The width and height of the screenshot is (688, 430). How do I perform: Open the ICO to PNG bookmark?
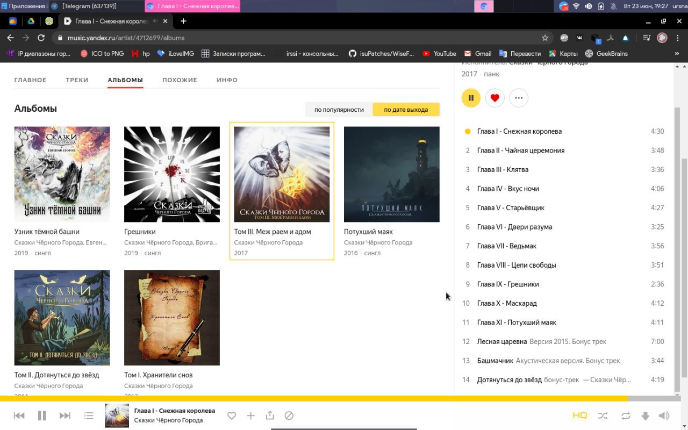pyautogui.click(x=102, y=54)
